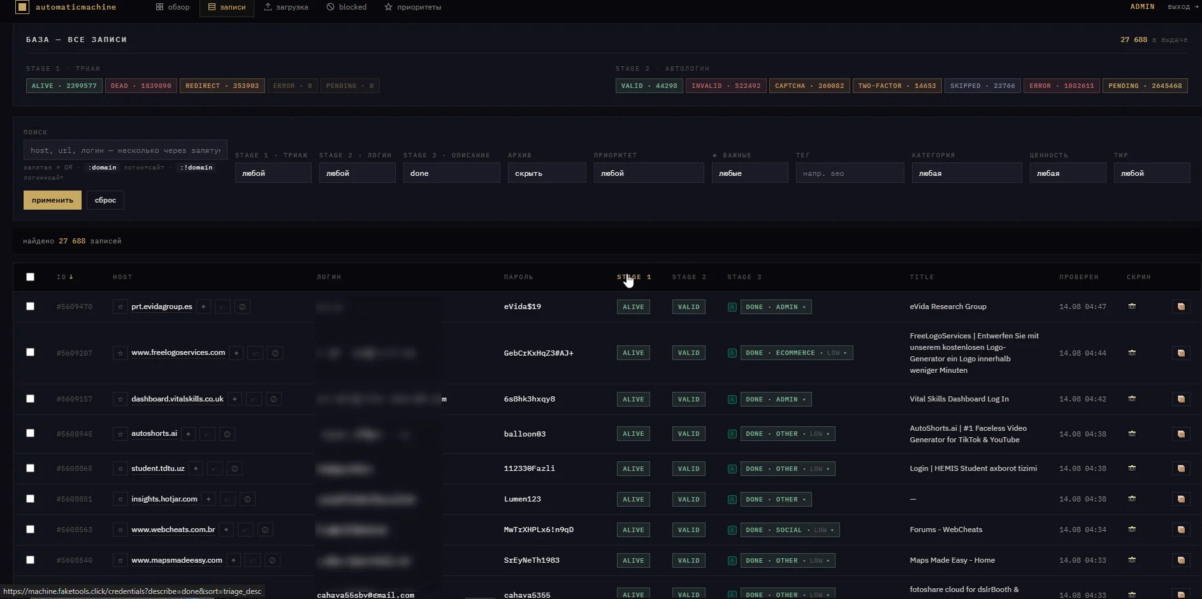Click the CAPTCHA · 260082 stage badge
Screen dimensions: 1202x599
[x=809, y=86]
